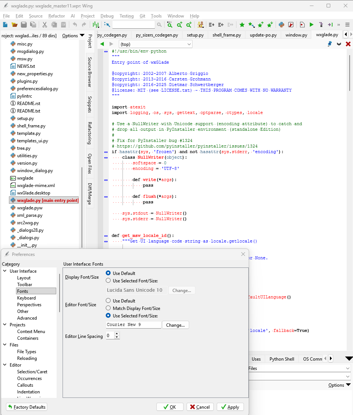The width and height of the screenshot is (353, 415).
Task: Click the New File toolbar icon
Action: [5, 25]
